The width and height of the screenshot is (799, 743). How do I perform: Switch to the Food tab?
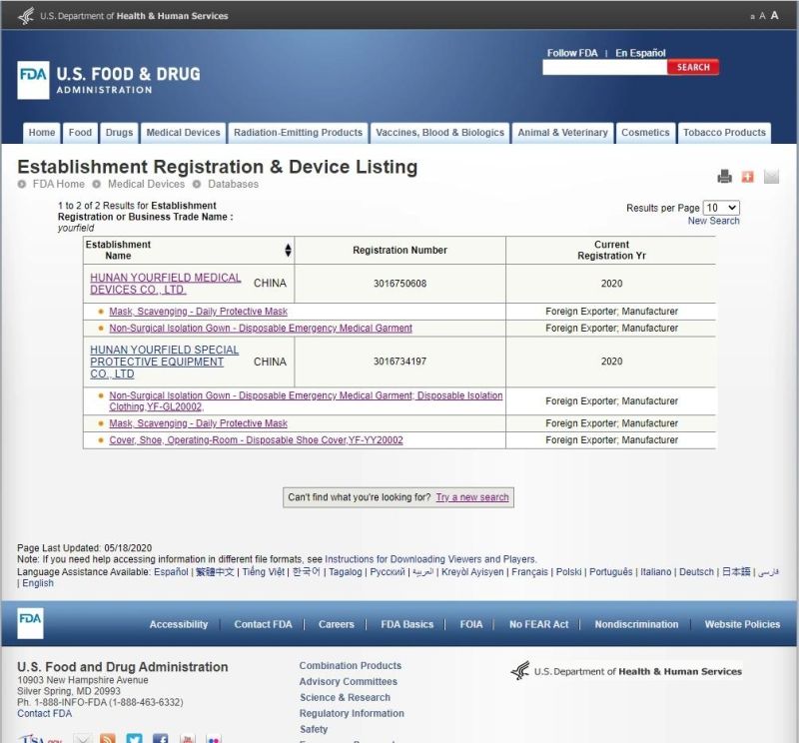point(80,133)
